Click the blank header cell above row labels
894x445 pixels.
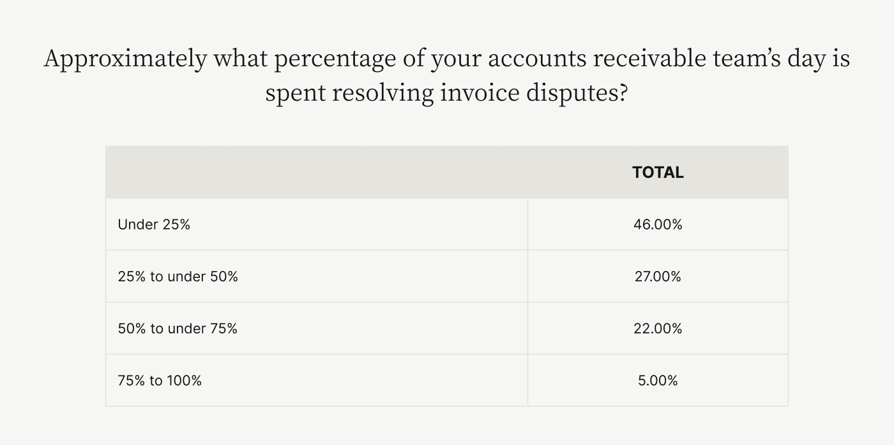point(317,172)
